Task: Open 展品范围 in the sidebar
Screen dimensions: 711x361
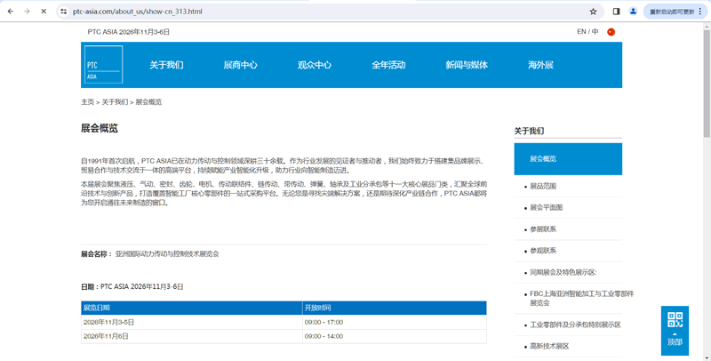Action: (542, 187)
